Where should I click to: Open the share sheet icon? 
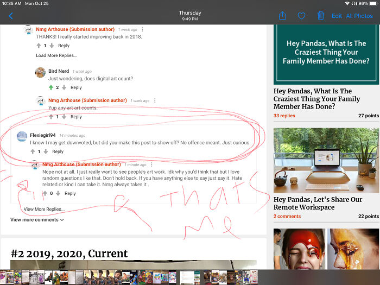point(282,16)
